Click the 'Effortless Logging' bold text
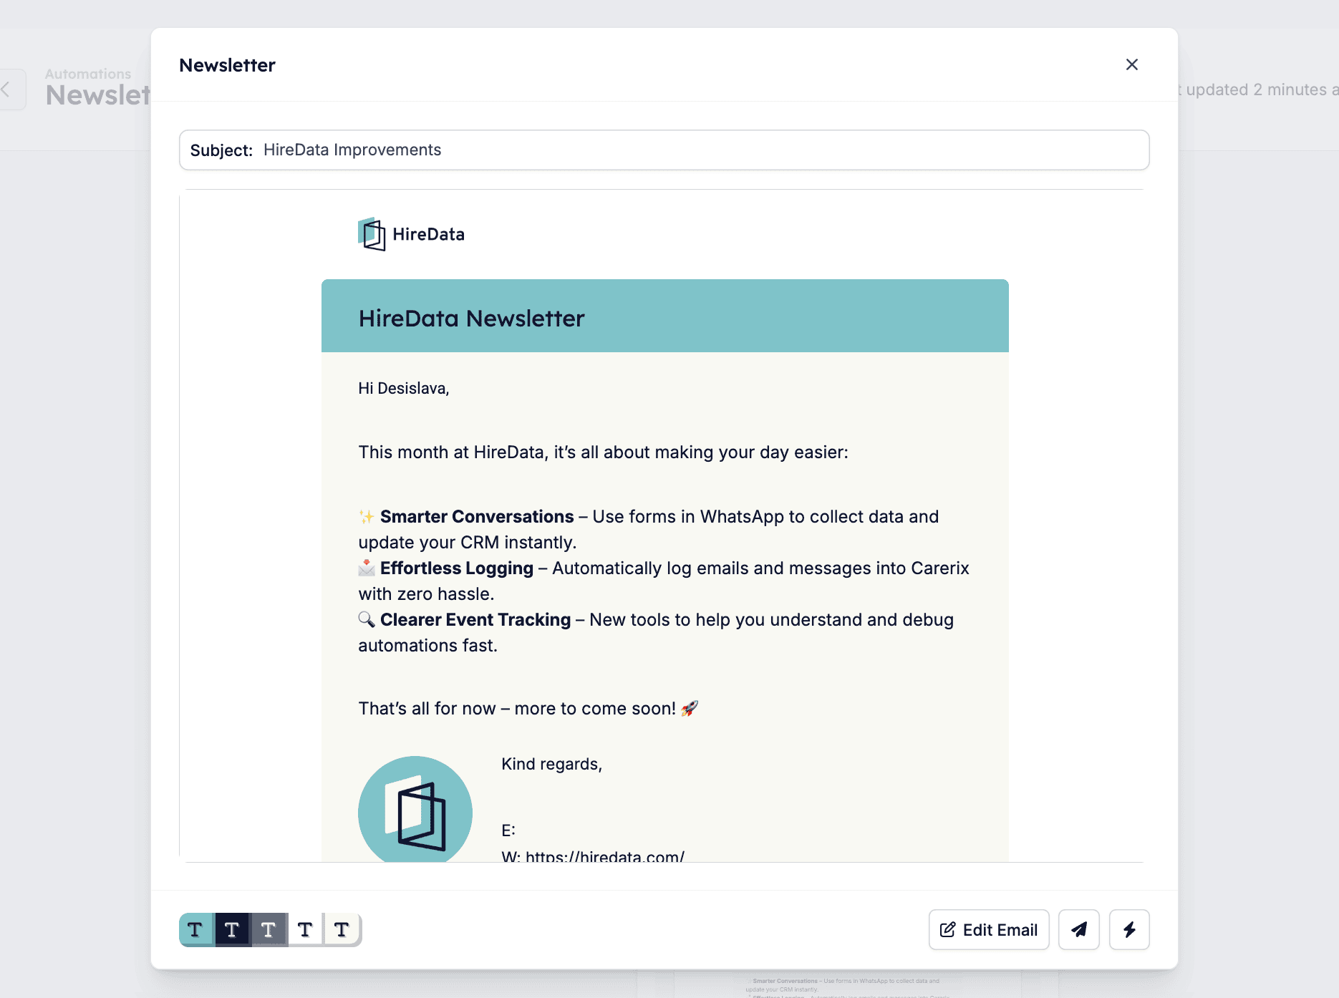Viewport: 1339px width, 998px height. pyautogui.click(x=457, y=568)
